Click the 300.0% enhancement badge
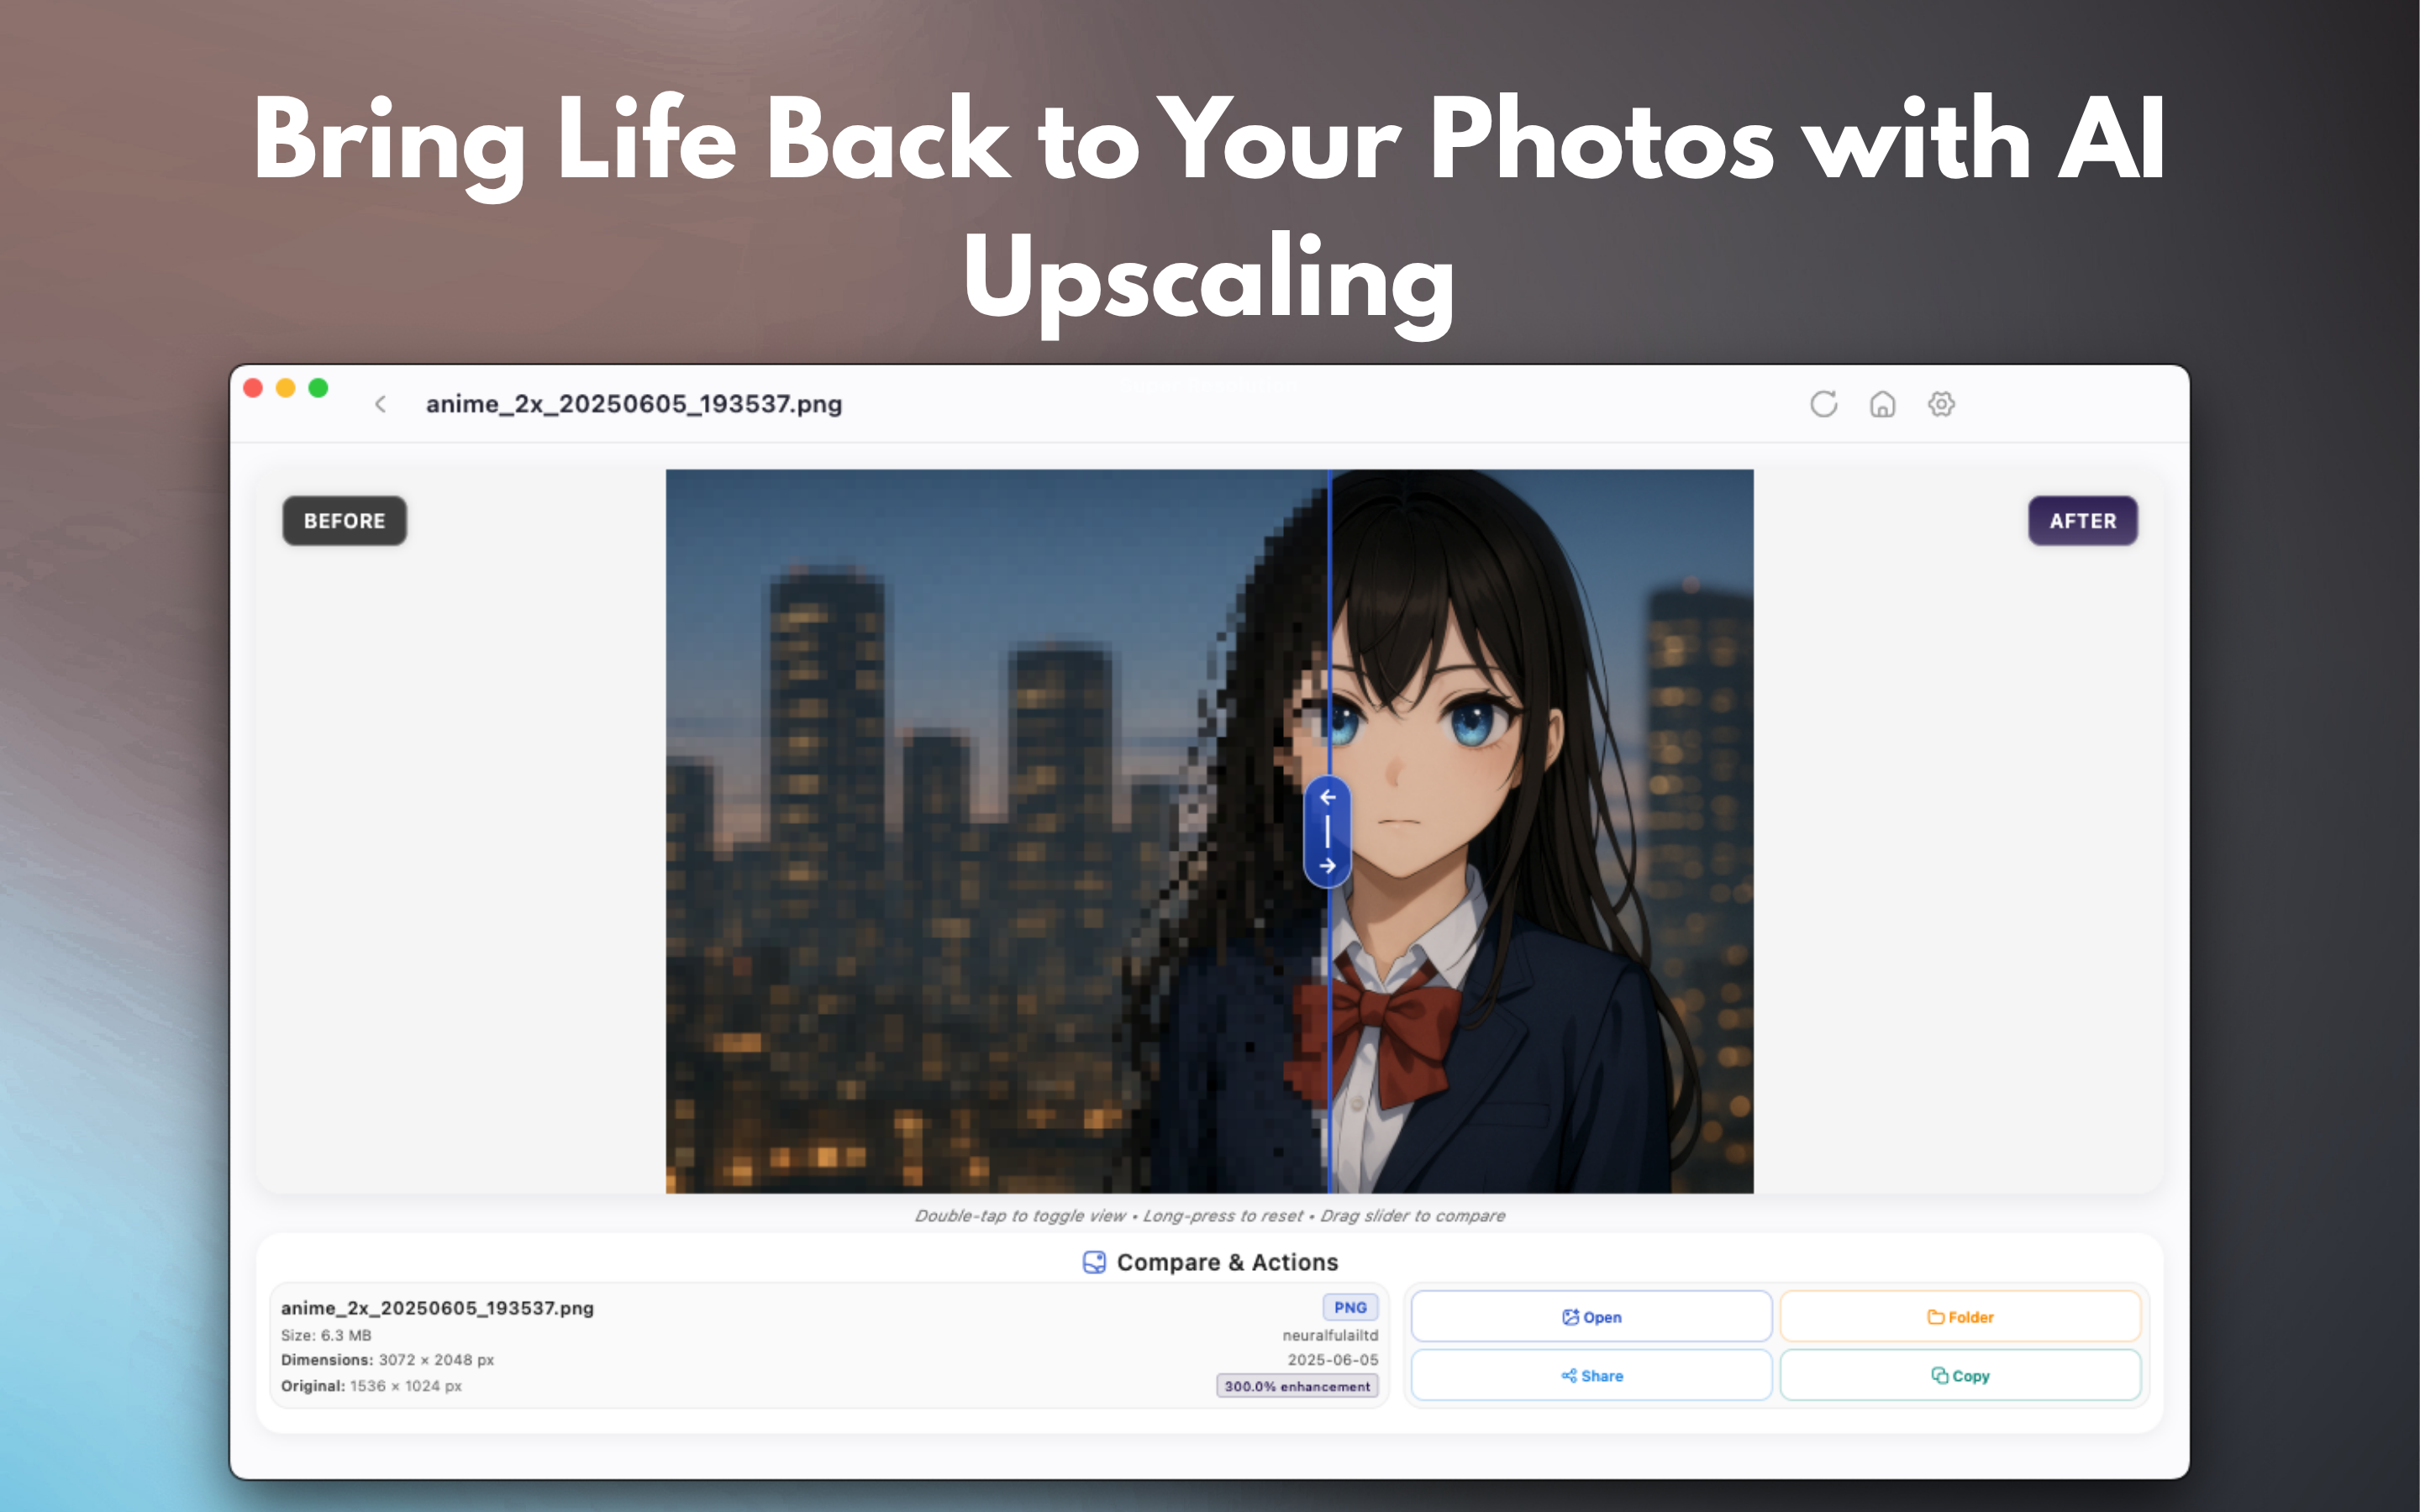This screenshot has width=2420, height=1512. tap(1296, 1386)
